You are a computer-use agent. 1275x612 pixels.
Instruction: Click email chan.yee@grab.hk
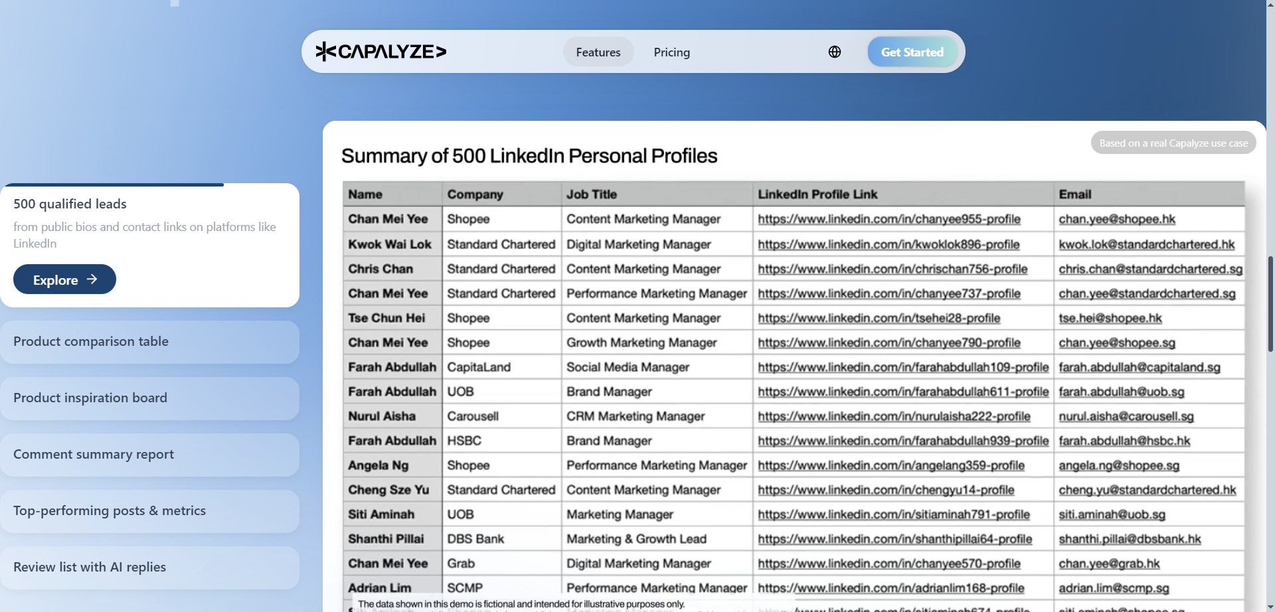[x=1109, y=564]
